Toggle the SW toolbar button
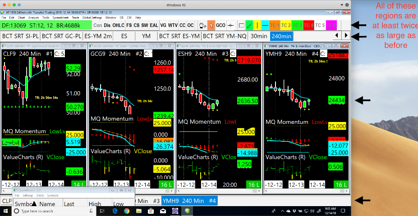The height and width of the screenshot is (216, 418). pyautogui.click(x=144, y=26)
